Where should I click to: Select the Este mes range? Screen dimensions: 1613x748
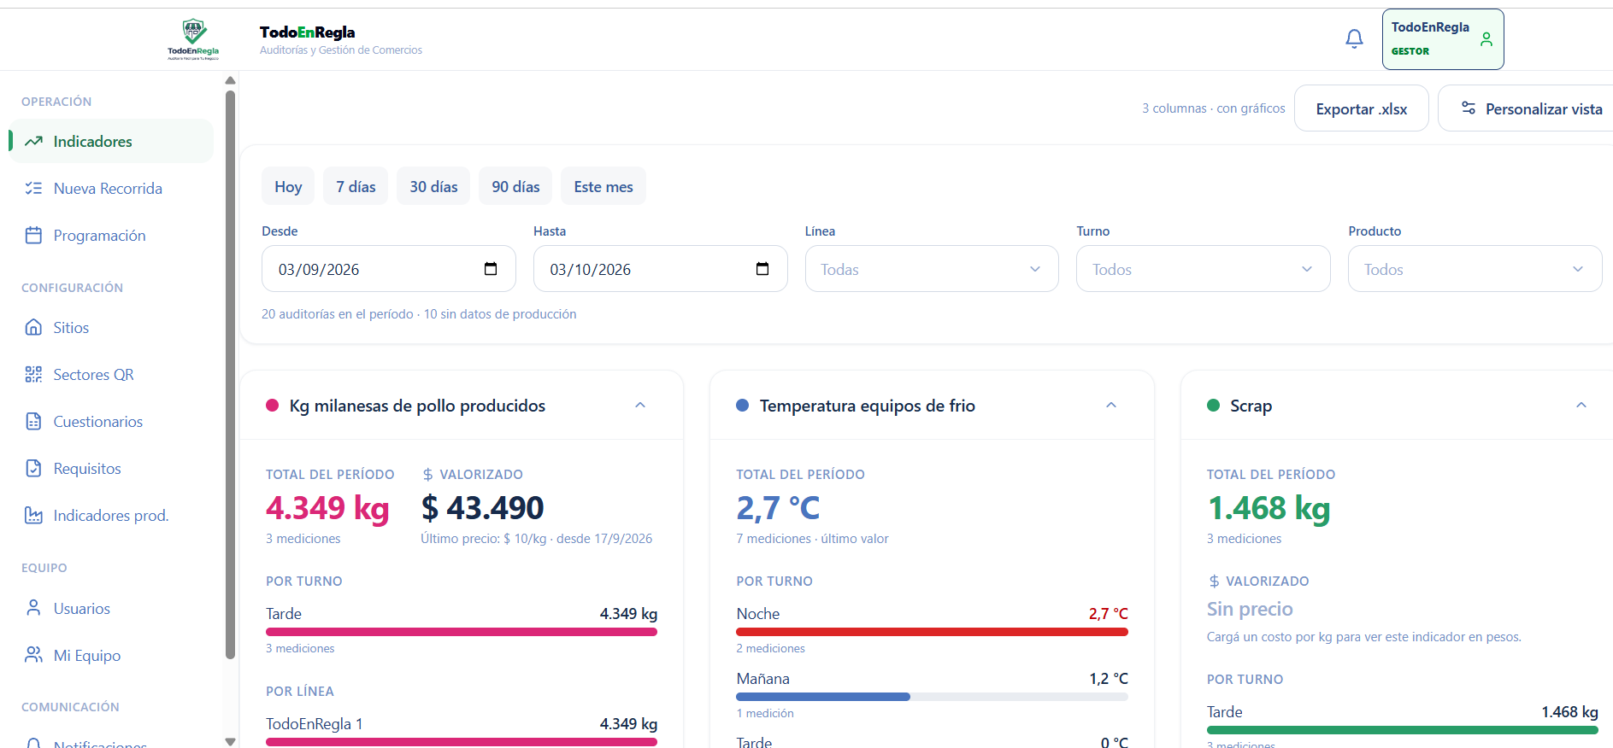click(x=603, y=186)
